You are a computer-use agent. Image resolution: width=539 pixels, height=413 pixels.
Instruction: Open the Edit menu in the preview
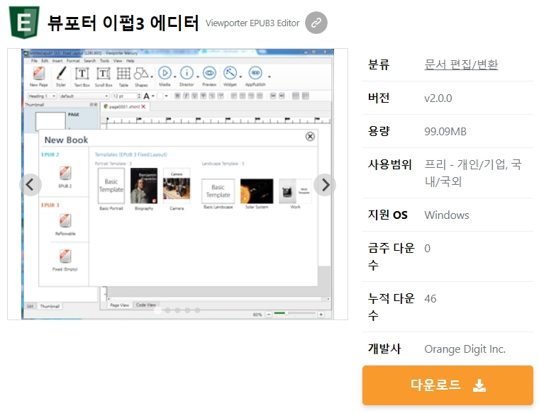(45, 61)
